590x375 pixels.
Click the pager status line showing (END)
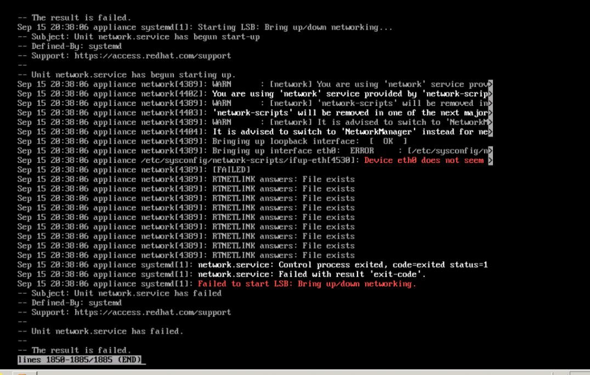[80, 360]
